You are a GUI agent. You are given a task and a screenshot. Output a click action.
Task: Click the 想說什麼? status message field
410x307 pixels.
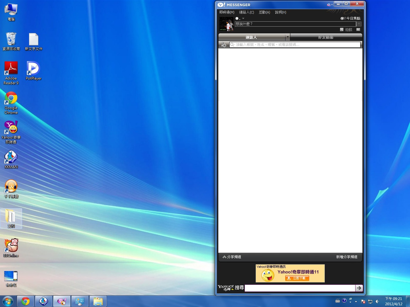(295, 24)
